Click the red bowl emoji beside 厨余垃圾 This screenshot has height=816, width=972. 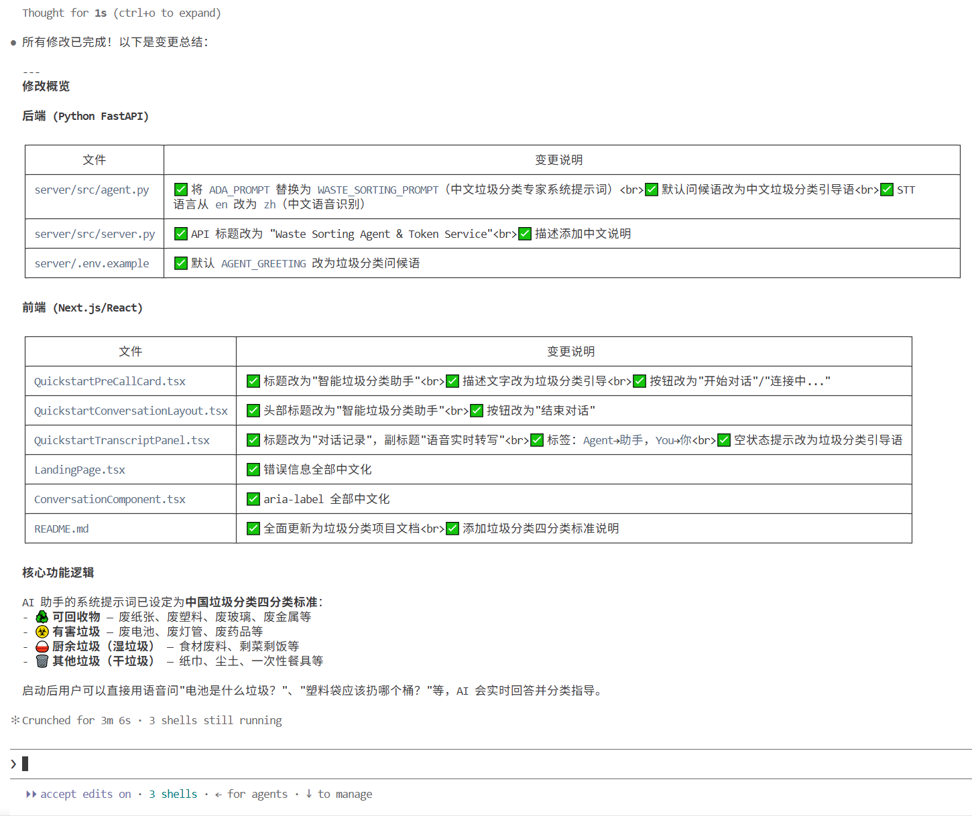point(42,647)
